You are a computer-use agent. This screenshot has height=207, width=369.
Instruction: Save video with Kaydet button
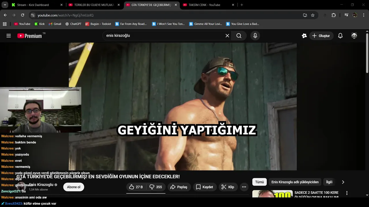(x=205, y=187)
